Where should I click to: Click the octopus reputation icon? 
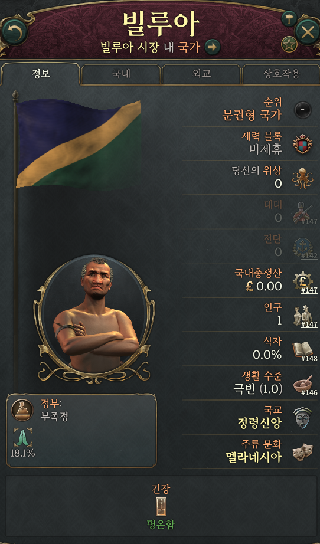click(x=303, y=178)
